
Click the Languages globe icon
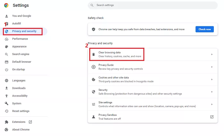7,81
